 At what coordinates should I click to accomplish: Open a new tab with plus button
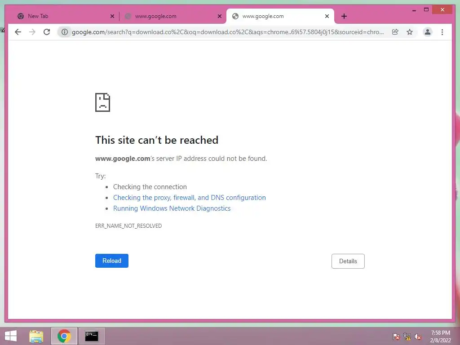click(344, 16)
